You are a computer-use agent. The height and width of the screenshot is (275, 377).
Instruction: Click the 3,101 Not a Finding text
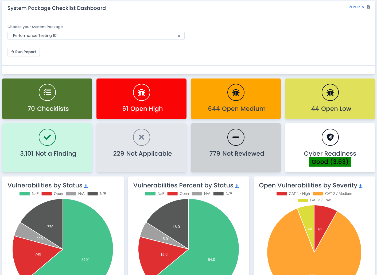point(48,154)
